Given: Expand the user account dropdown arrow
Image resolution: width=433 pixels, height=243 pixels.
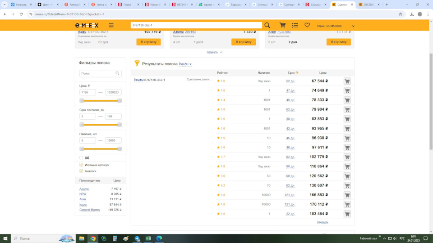Looking at the screenshot, I should (353, 26).
